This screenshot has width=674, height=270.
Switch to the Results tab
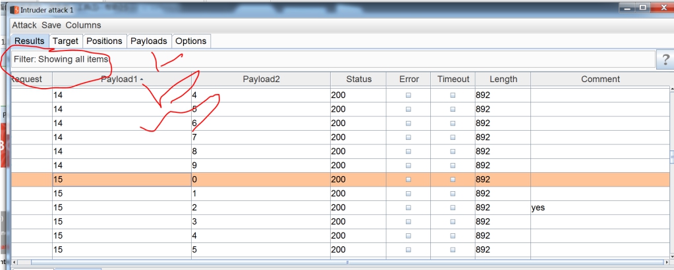point(30,41)
